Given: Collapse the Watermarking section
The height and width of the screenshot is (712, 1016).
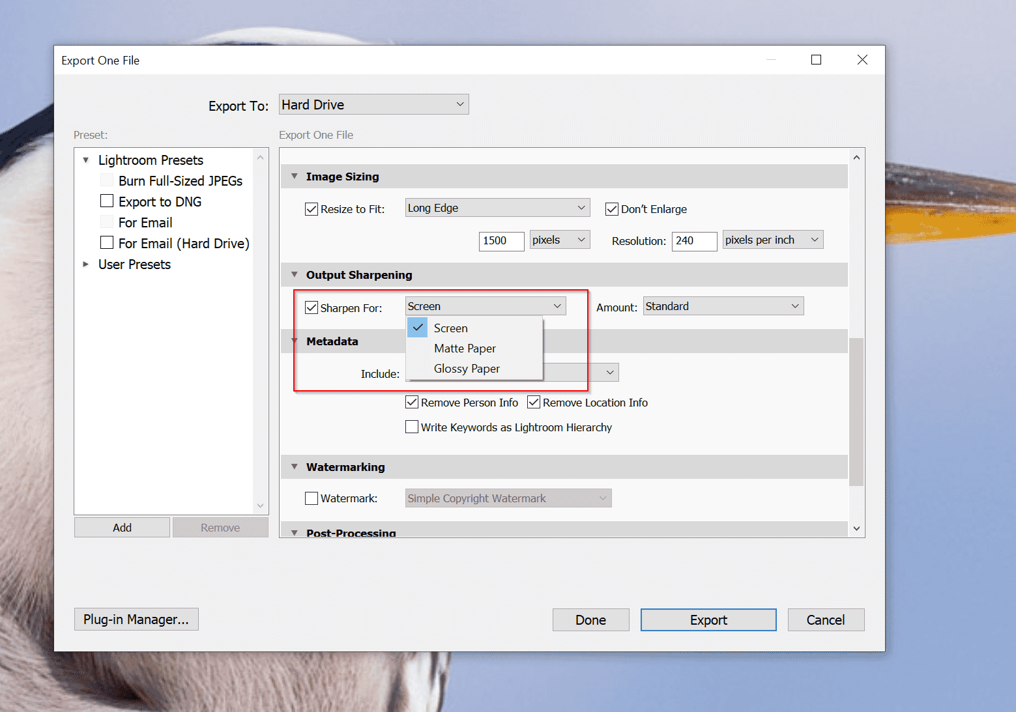Looking at the screenshot, I should 294,466.
